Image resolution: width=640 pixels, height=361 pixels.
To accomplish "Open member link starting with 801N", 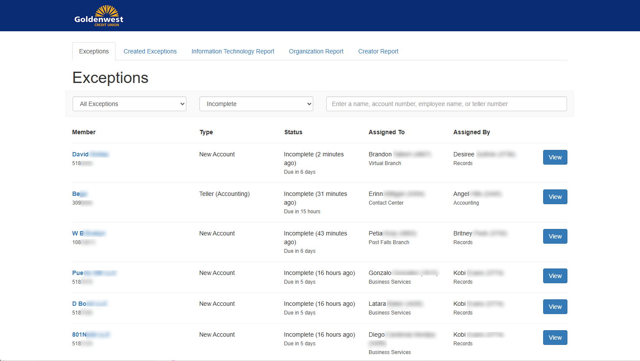I will (90, 335).
